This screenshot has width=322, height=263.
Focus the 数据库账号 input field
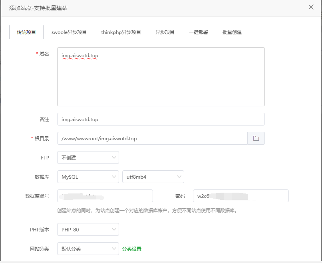tap(105, 196)
